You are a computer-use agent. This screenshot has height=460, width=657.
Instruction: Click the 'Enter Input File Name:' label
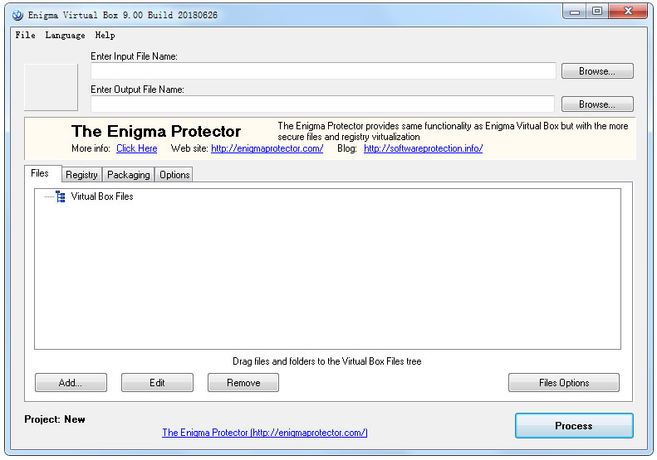click(134, 56)
